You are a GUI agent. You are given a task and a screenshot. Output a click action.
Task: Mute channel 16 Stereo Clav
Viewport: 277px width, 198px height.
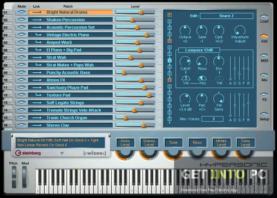point(22,125)
